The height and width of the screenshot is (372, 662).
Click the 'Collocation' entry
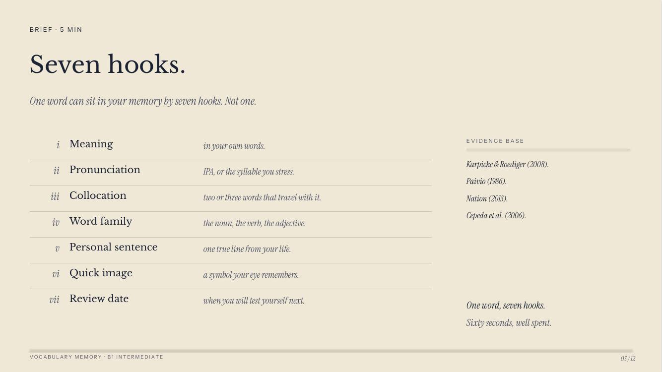pos(231,199)
